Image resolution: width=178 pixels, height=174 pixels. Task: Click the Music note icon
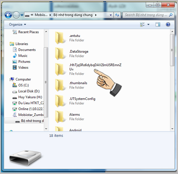coord(15,55)
